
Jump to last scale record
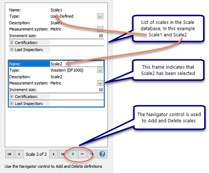tap(62, 154)
